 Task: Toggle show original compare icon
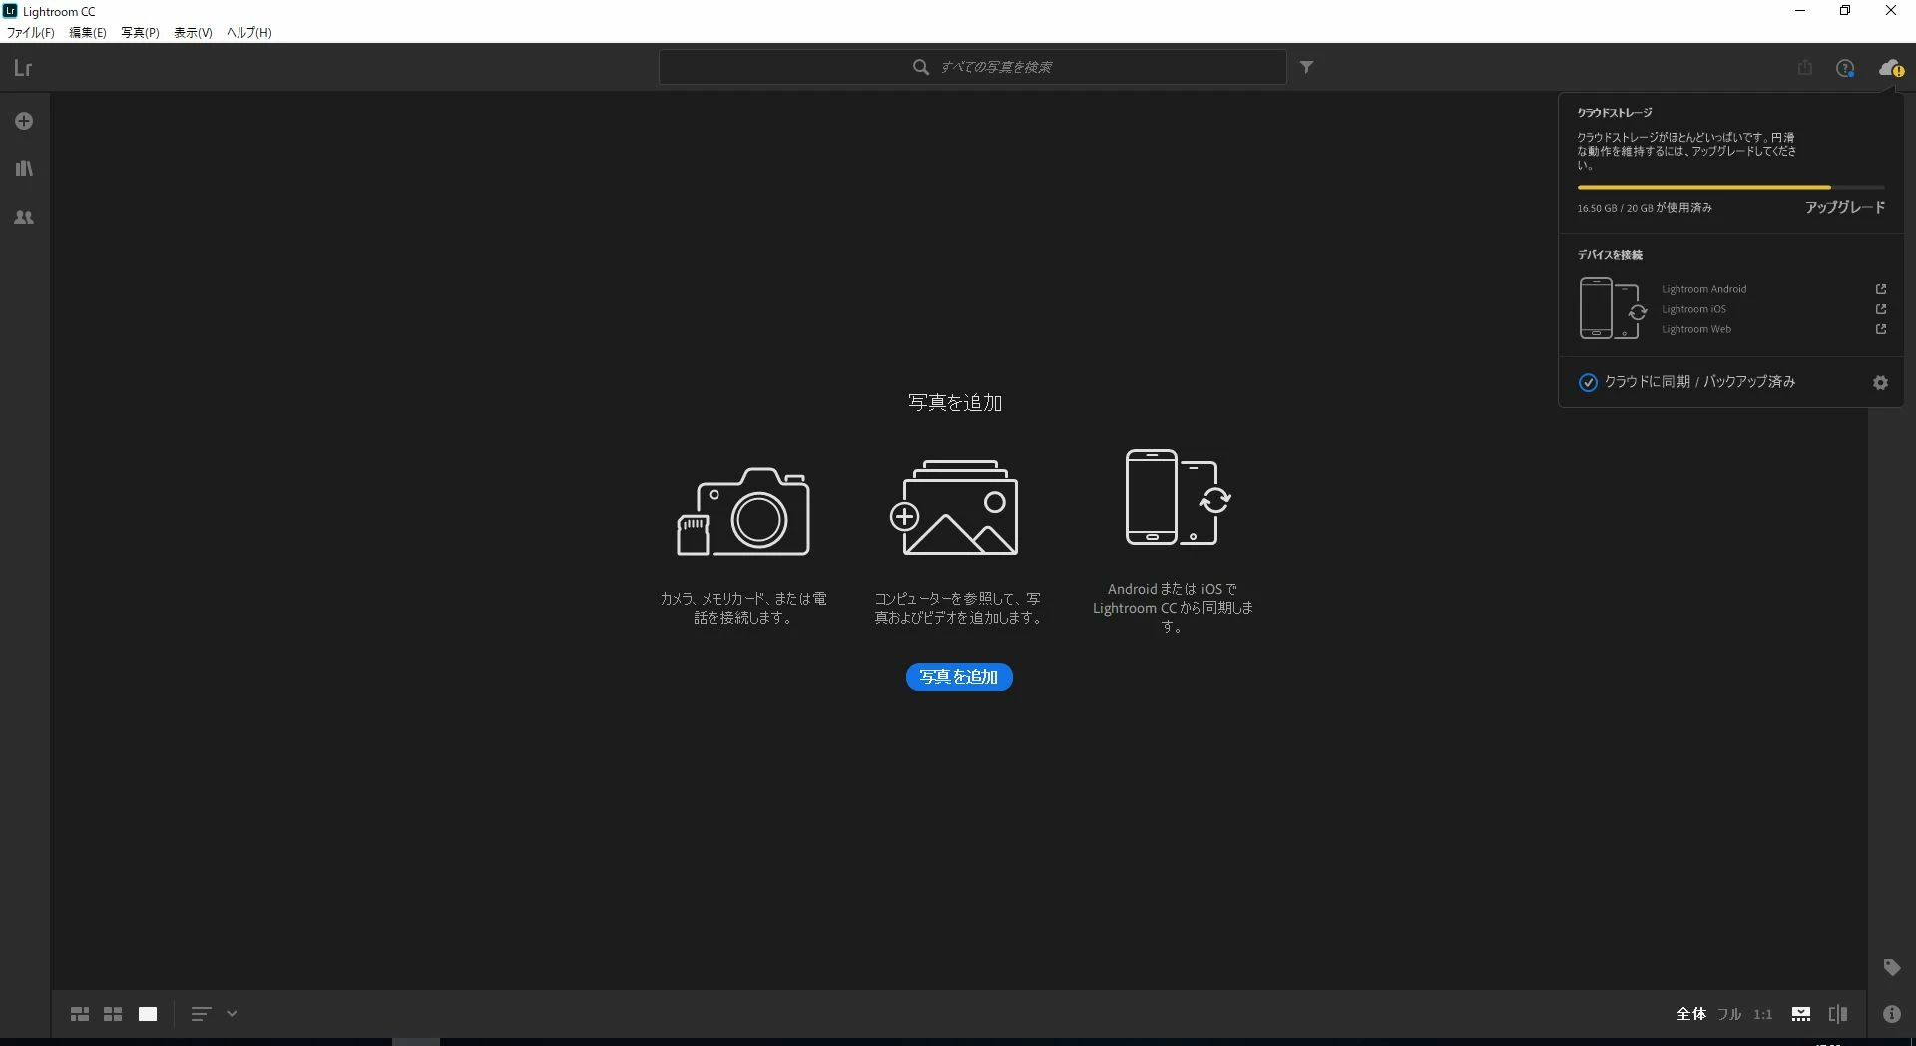[x=1838, y=1014]
